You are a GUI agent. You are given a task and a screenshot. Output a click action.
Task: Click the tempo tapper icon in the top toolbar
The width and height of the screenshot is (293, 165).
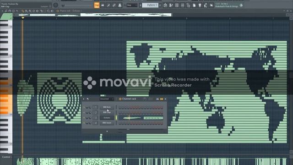(206, 5)
